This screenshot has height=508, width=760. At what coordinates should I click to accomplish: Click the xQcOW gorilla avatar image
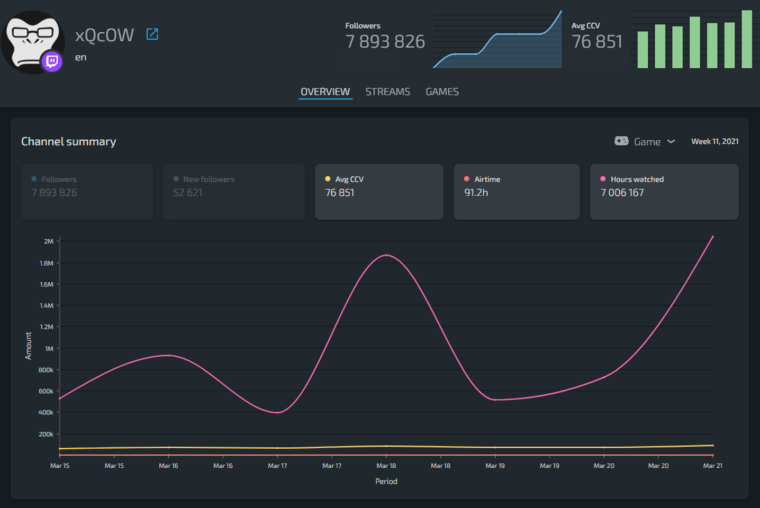pos(32,42)
